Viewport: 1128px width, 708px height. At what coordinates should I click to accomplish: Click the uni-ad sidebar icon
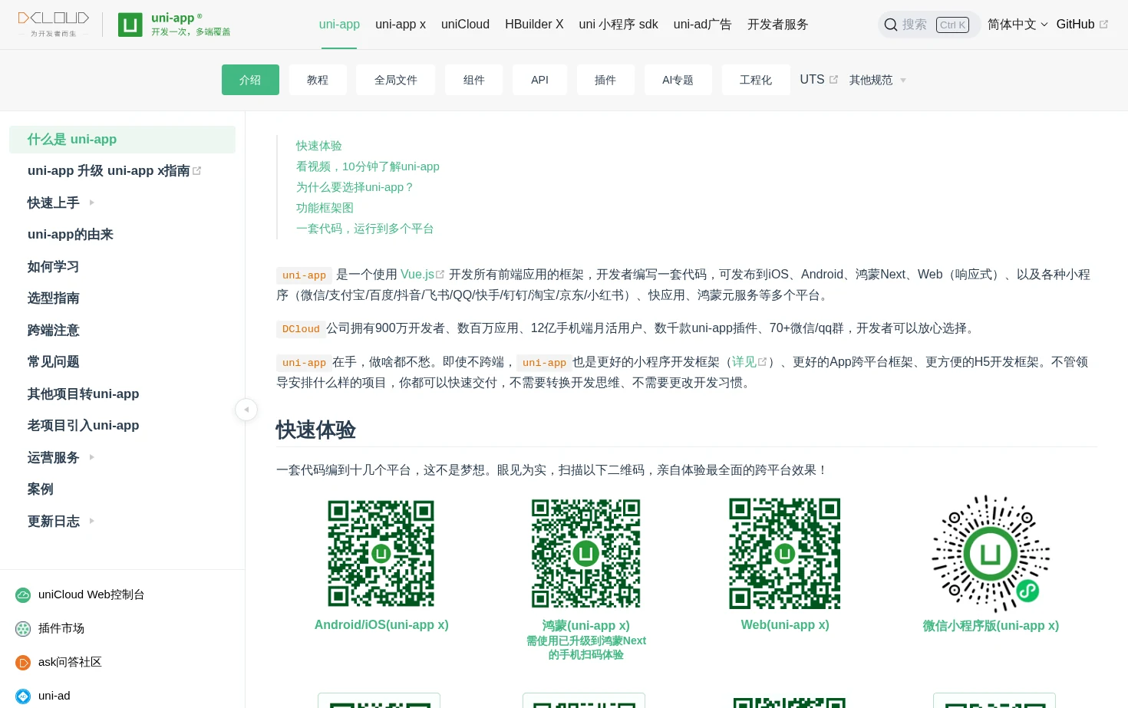coord(23,696)
